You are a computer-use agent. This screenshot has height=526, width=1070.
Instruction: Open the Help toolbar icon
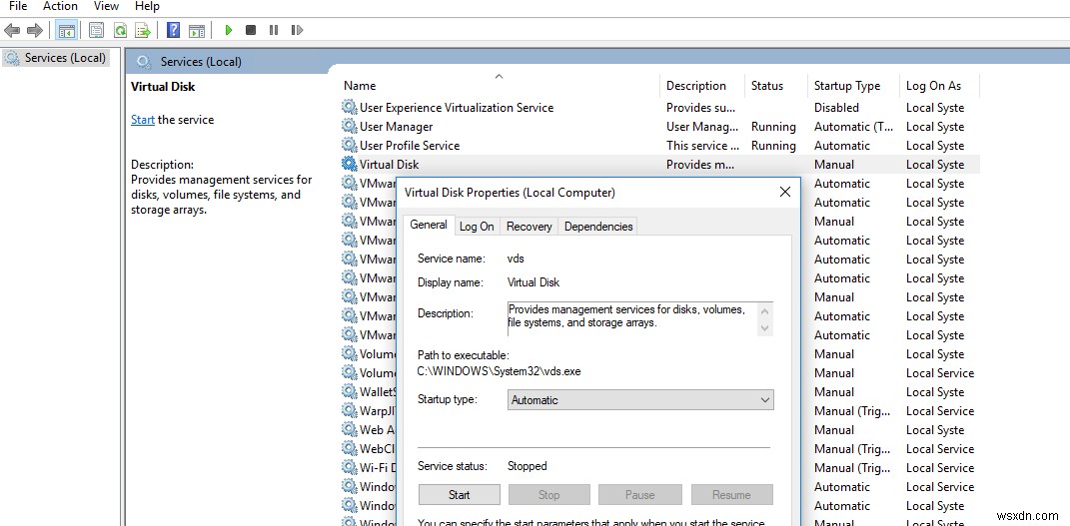tap(174, 30)
